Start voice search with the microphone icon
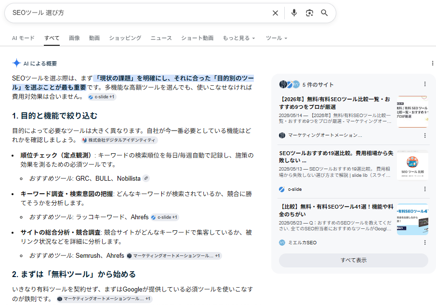436x305 pixels. tap(294, 13)
